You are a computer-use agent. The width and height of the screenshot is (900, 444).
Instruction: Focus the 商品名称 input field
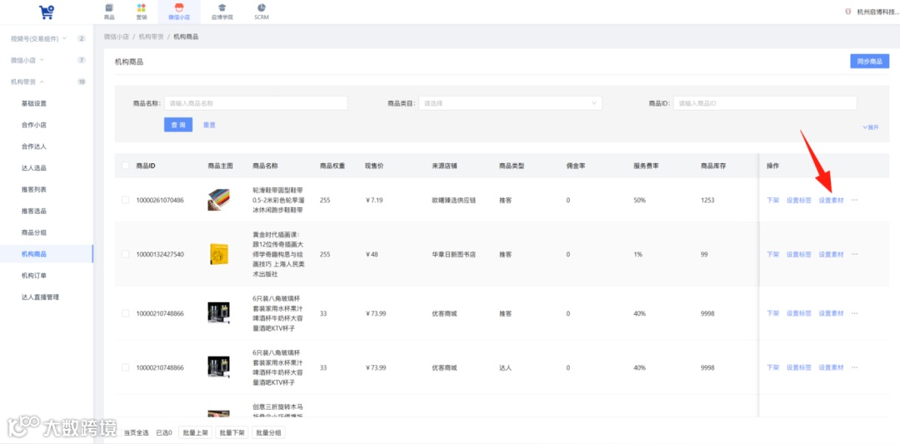point(256,103)
